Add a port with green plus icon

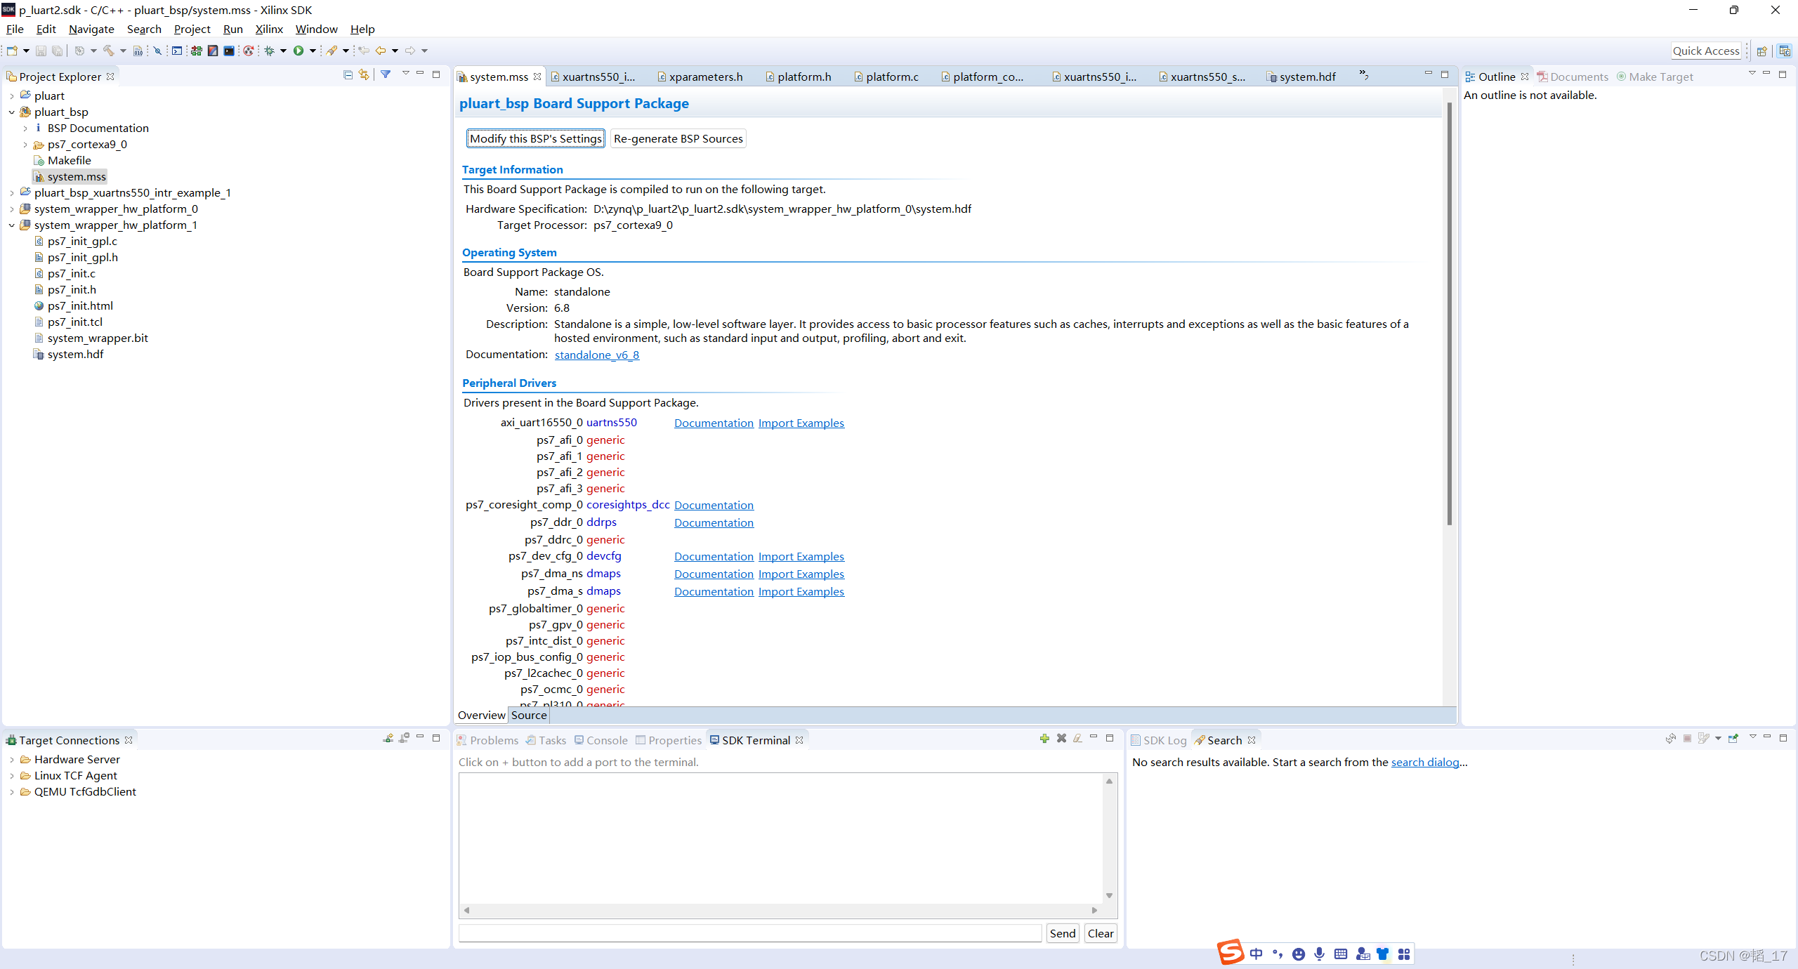click(1044, 739)
